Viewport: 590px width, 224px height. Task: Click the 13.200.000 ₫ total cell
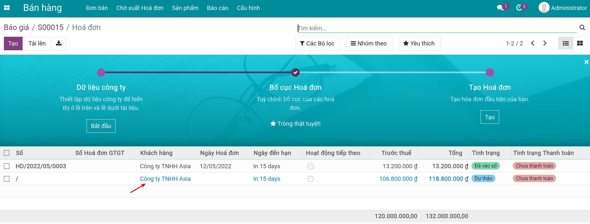click(450, 166)
